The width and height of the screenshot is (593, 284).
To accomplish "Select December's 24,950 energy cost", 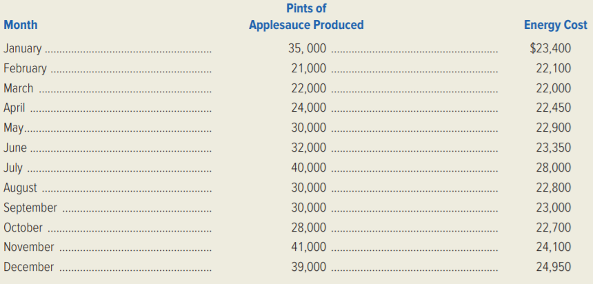I will point(553,267).
